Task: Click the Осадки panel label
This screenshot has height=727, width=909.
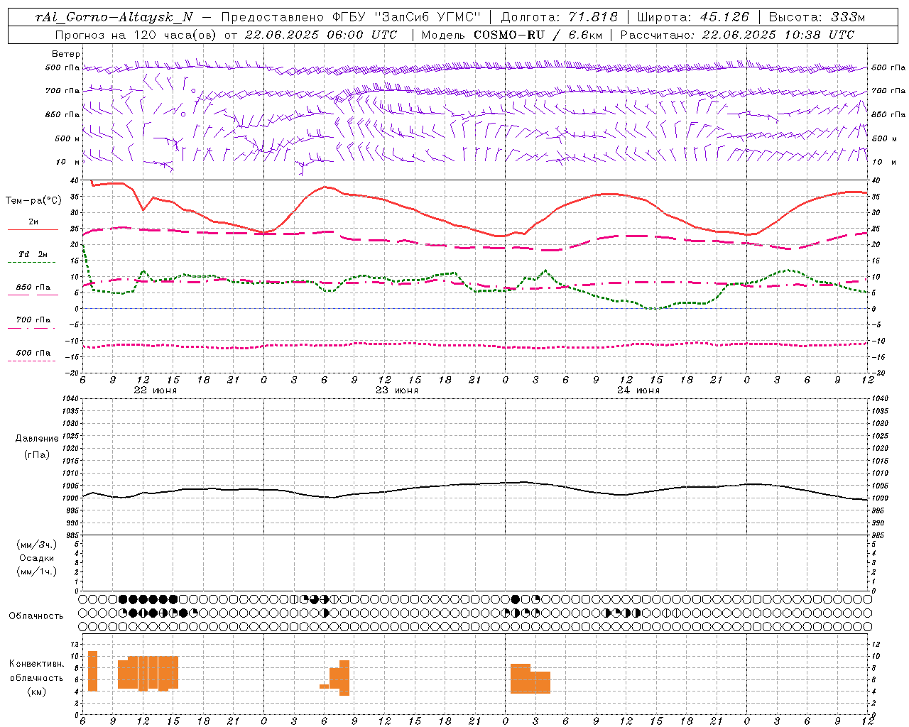Action: coord(37,558)
